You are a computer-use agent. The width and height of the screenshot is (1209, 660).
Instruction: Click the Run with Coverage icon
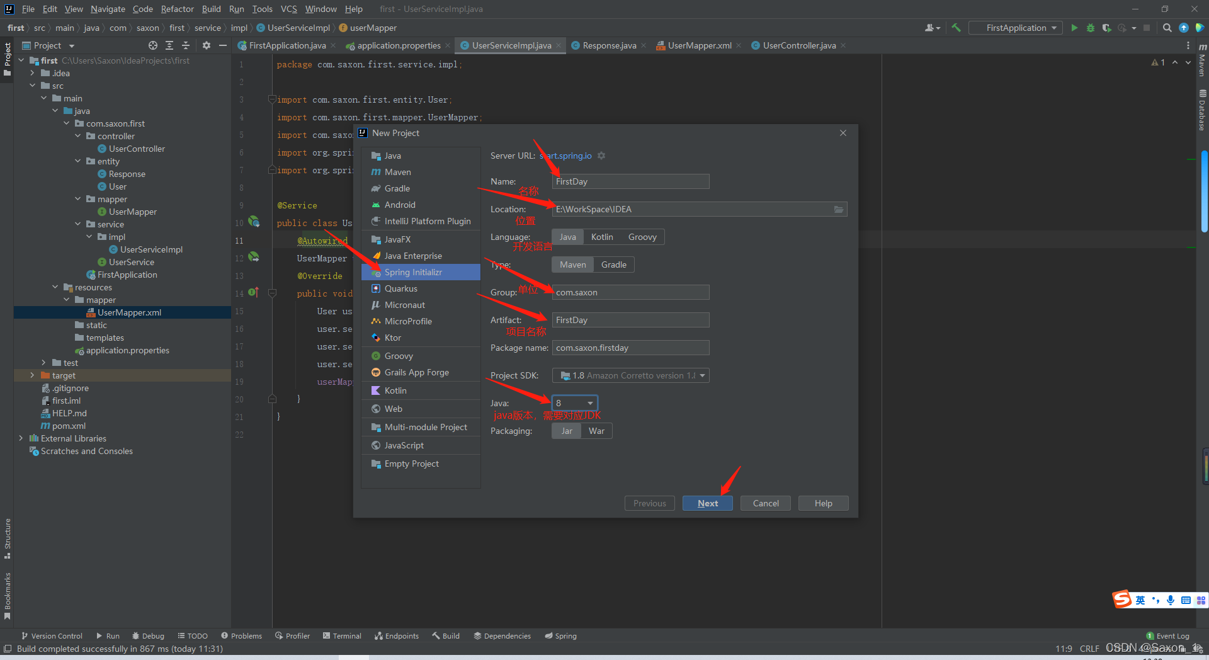(x=1106, y=28)
